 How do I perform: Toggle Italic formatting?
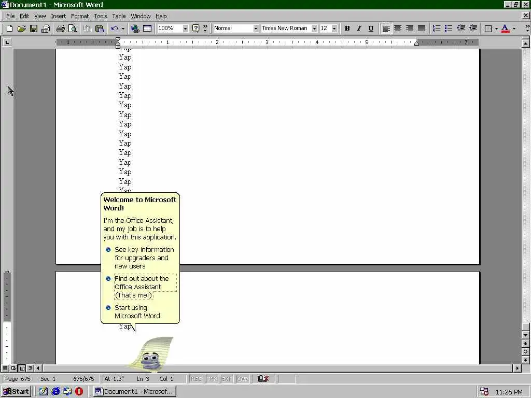tap(359, 29)
